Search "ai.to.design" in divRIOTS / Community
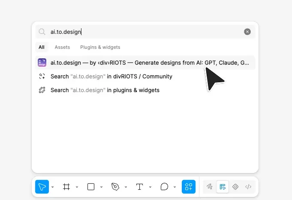292x200 pixels. tap(145, 77)
